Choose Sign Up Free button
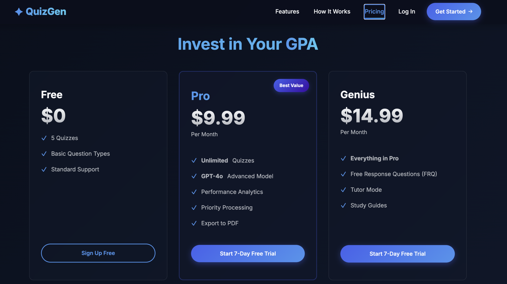This screenshot has height=284, width=507. click(98, 253)
